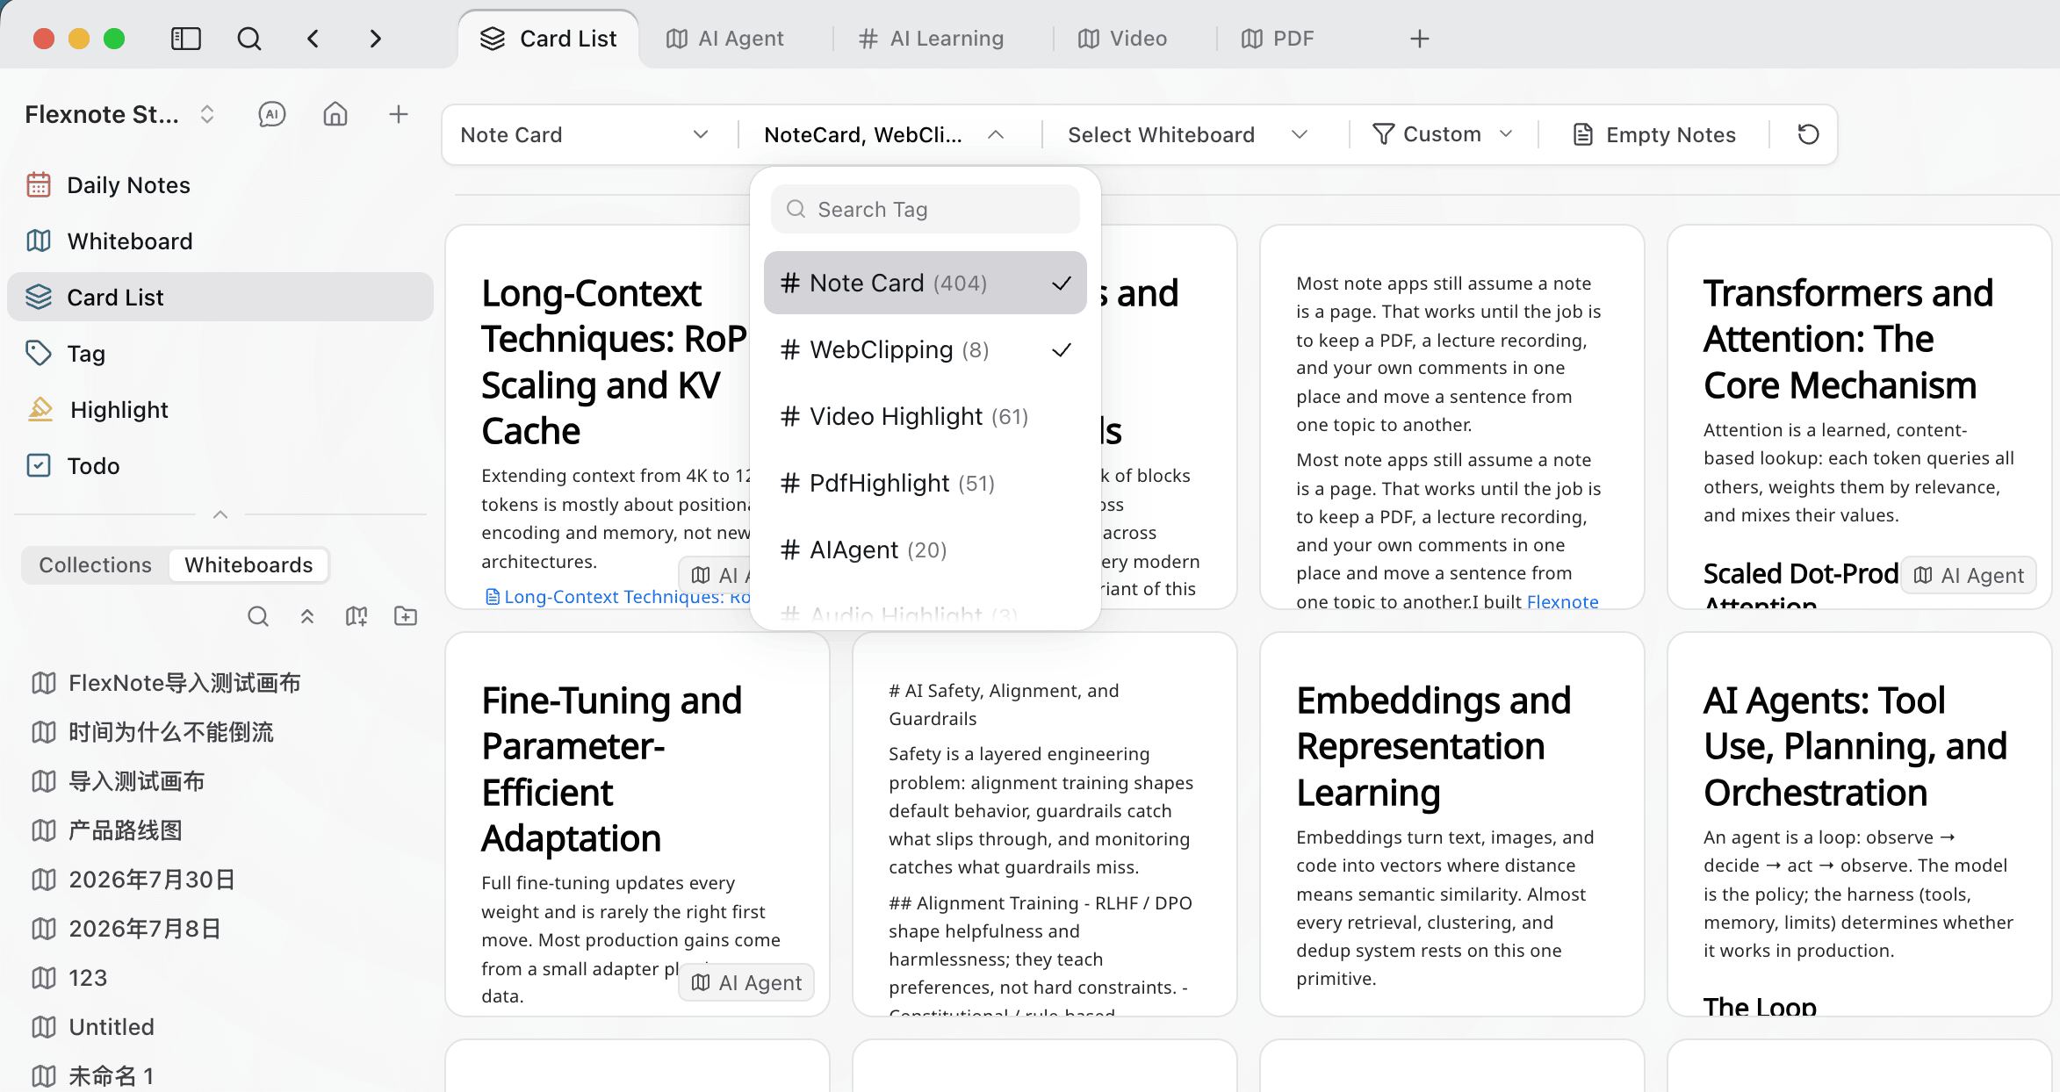2060x1092 pixels.
Task: Click the home icon in sidebar header
Action: click(335, 114)
